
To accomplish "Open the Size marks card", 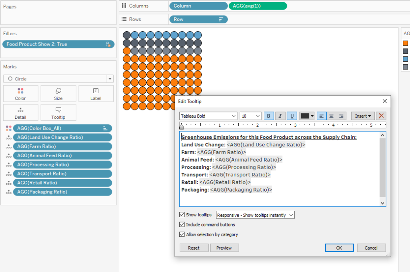I will [x=58, y=94].
